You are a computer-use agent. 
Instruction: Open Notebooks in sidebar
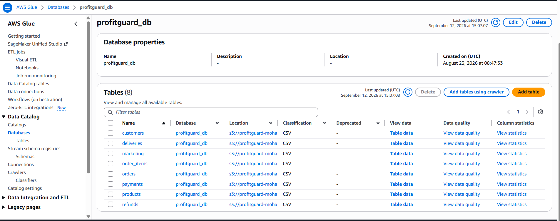(x=27, y=68)
